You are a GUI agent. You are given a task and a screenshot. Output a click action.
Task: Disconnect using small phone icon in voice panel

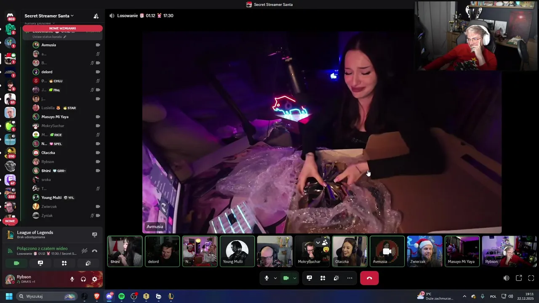pos(95,251)
